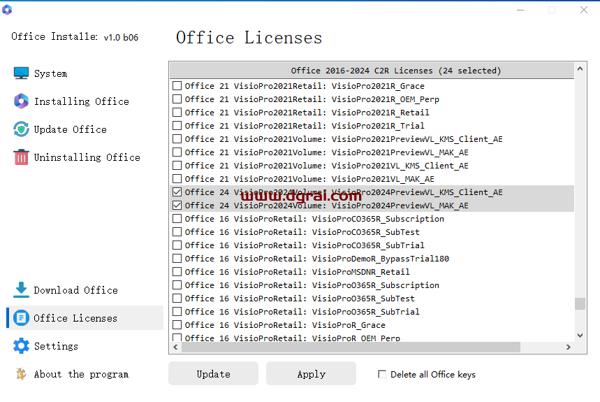Click the Settings gear icon
The image size is (600, 402).
[21, 345]
